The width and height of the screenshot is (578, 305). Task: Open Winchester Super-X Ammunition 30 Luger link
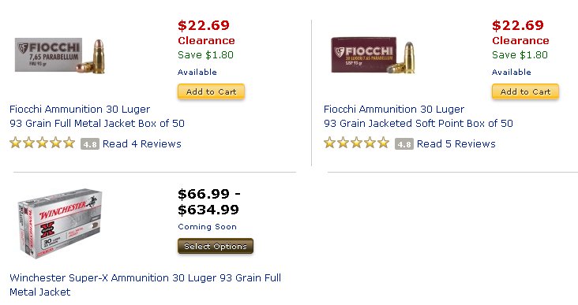coord(145,285)
